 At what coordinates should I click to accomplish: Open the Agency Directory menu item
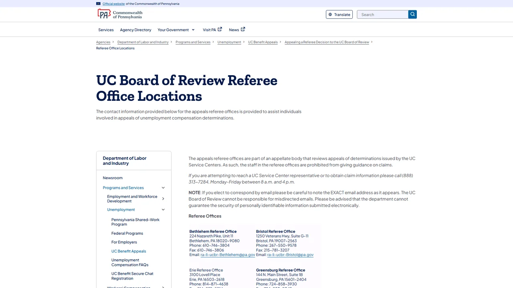tap(135, 30)
